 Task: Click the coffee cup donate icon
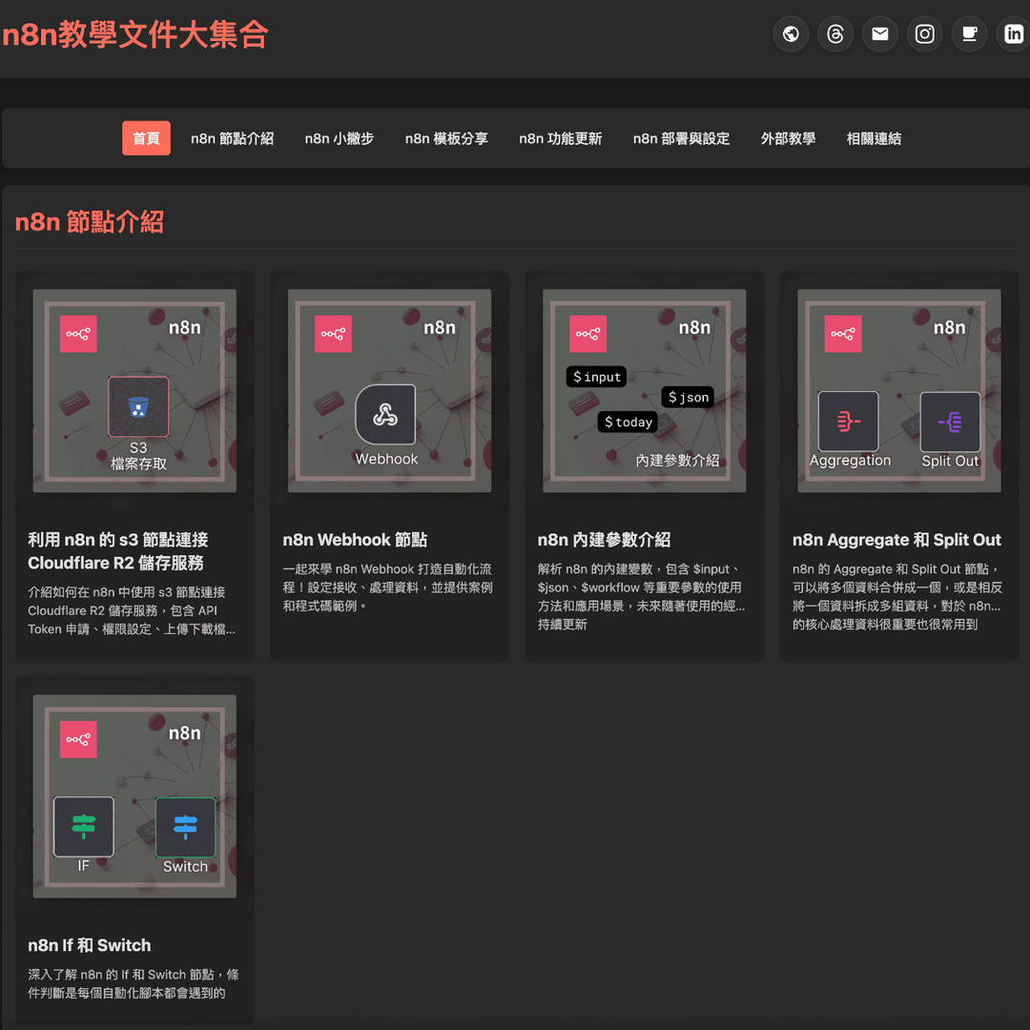(x=969, y=33)
